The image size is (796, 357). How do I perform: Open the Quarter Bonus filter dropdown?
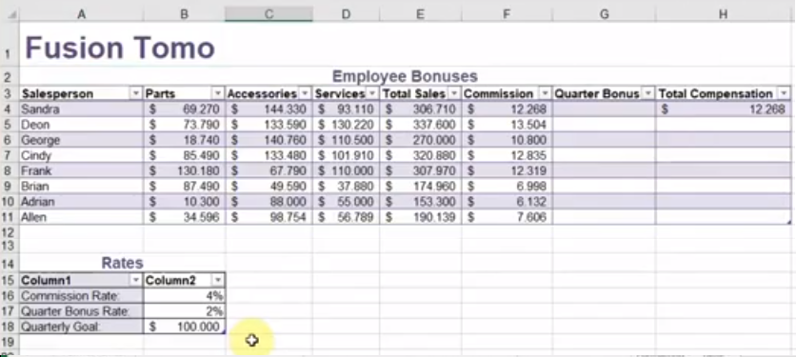647,94
